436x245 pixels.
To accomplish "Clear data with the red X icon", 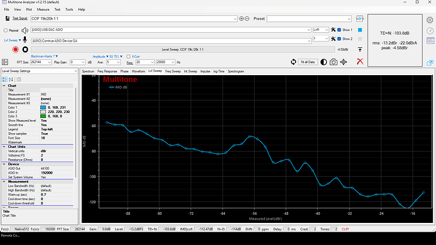I will point(360,61).
